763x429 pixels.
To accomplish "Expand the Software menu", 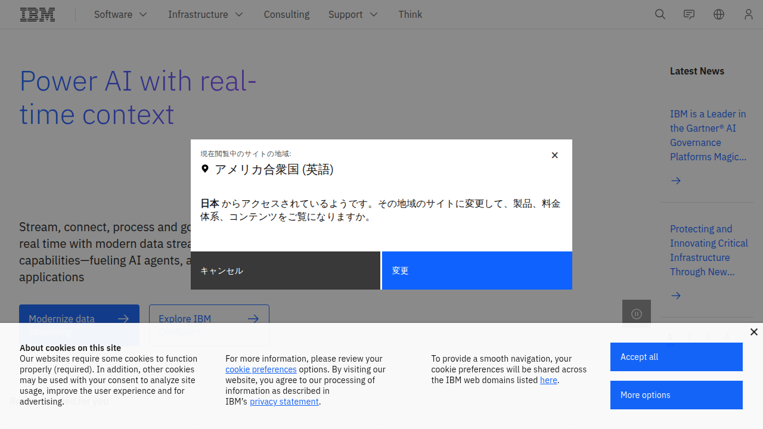I will 120,14.
